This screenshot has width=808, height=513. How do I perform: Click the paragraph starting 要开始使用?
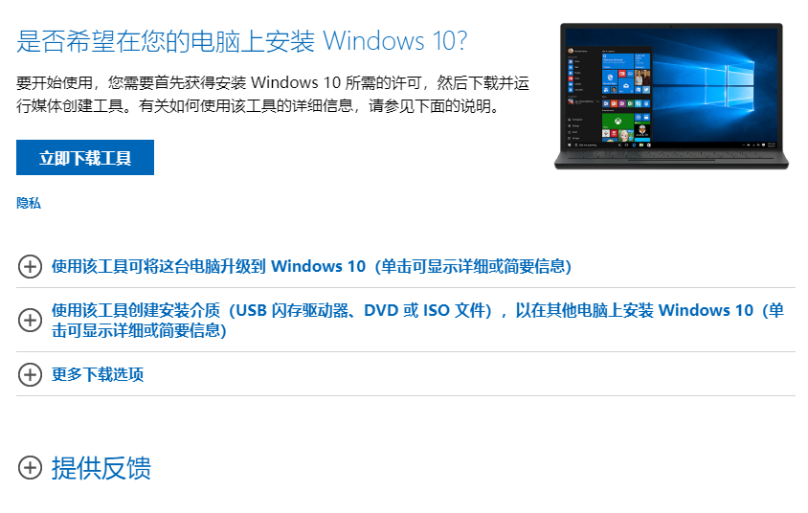point(273,94)
